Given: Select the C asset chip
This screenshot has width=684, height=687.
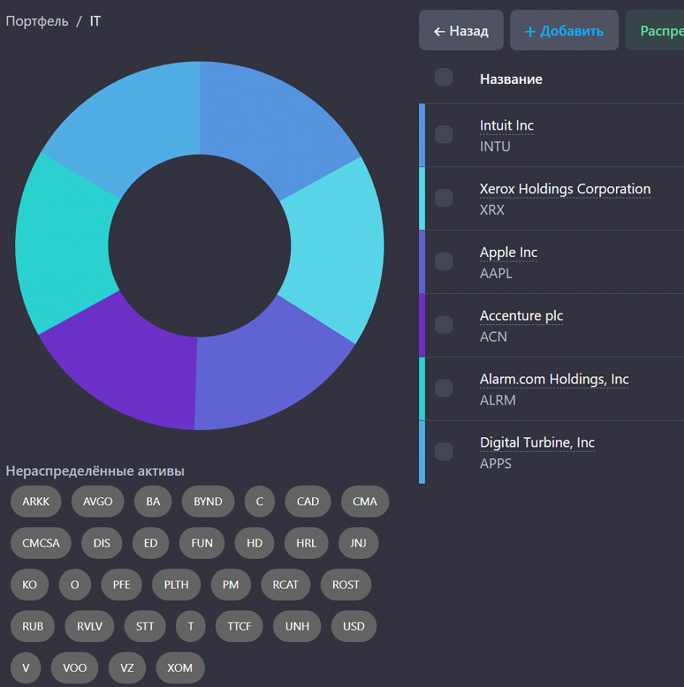Looking at the screenshot, I should tap(260, 501).
